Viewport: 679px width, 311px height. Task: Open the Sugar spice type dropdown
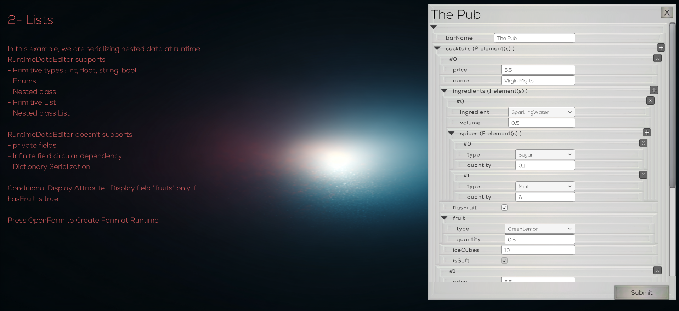click(545, 154)
